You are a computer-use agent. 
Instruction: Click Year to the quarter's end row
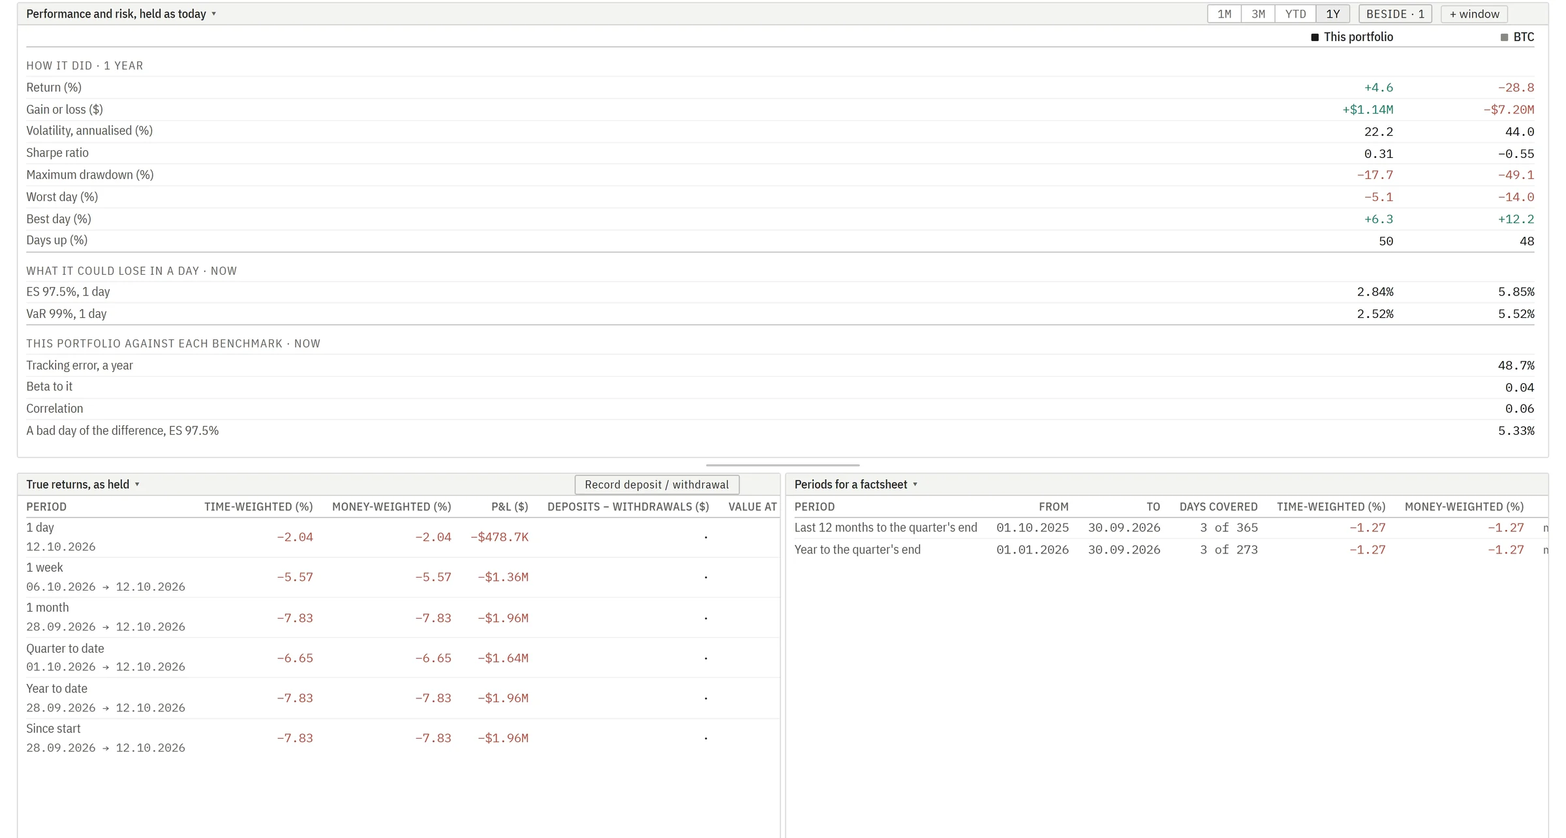tap(1171, 550)
